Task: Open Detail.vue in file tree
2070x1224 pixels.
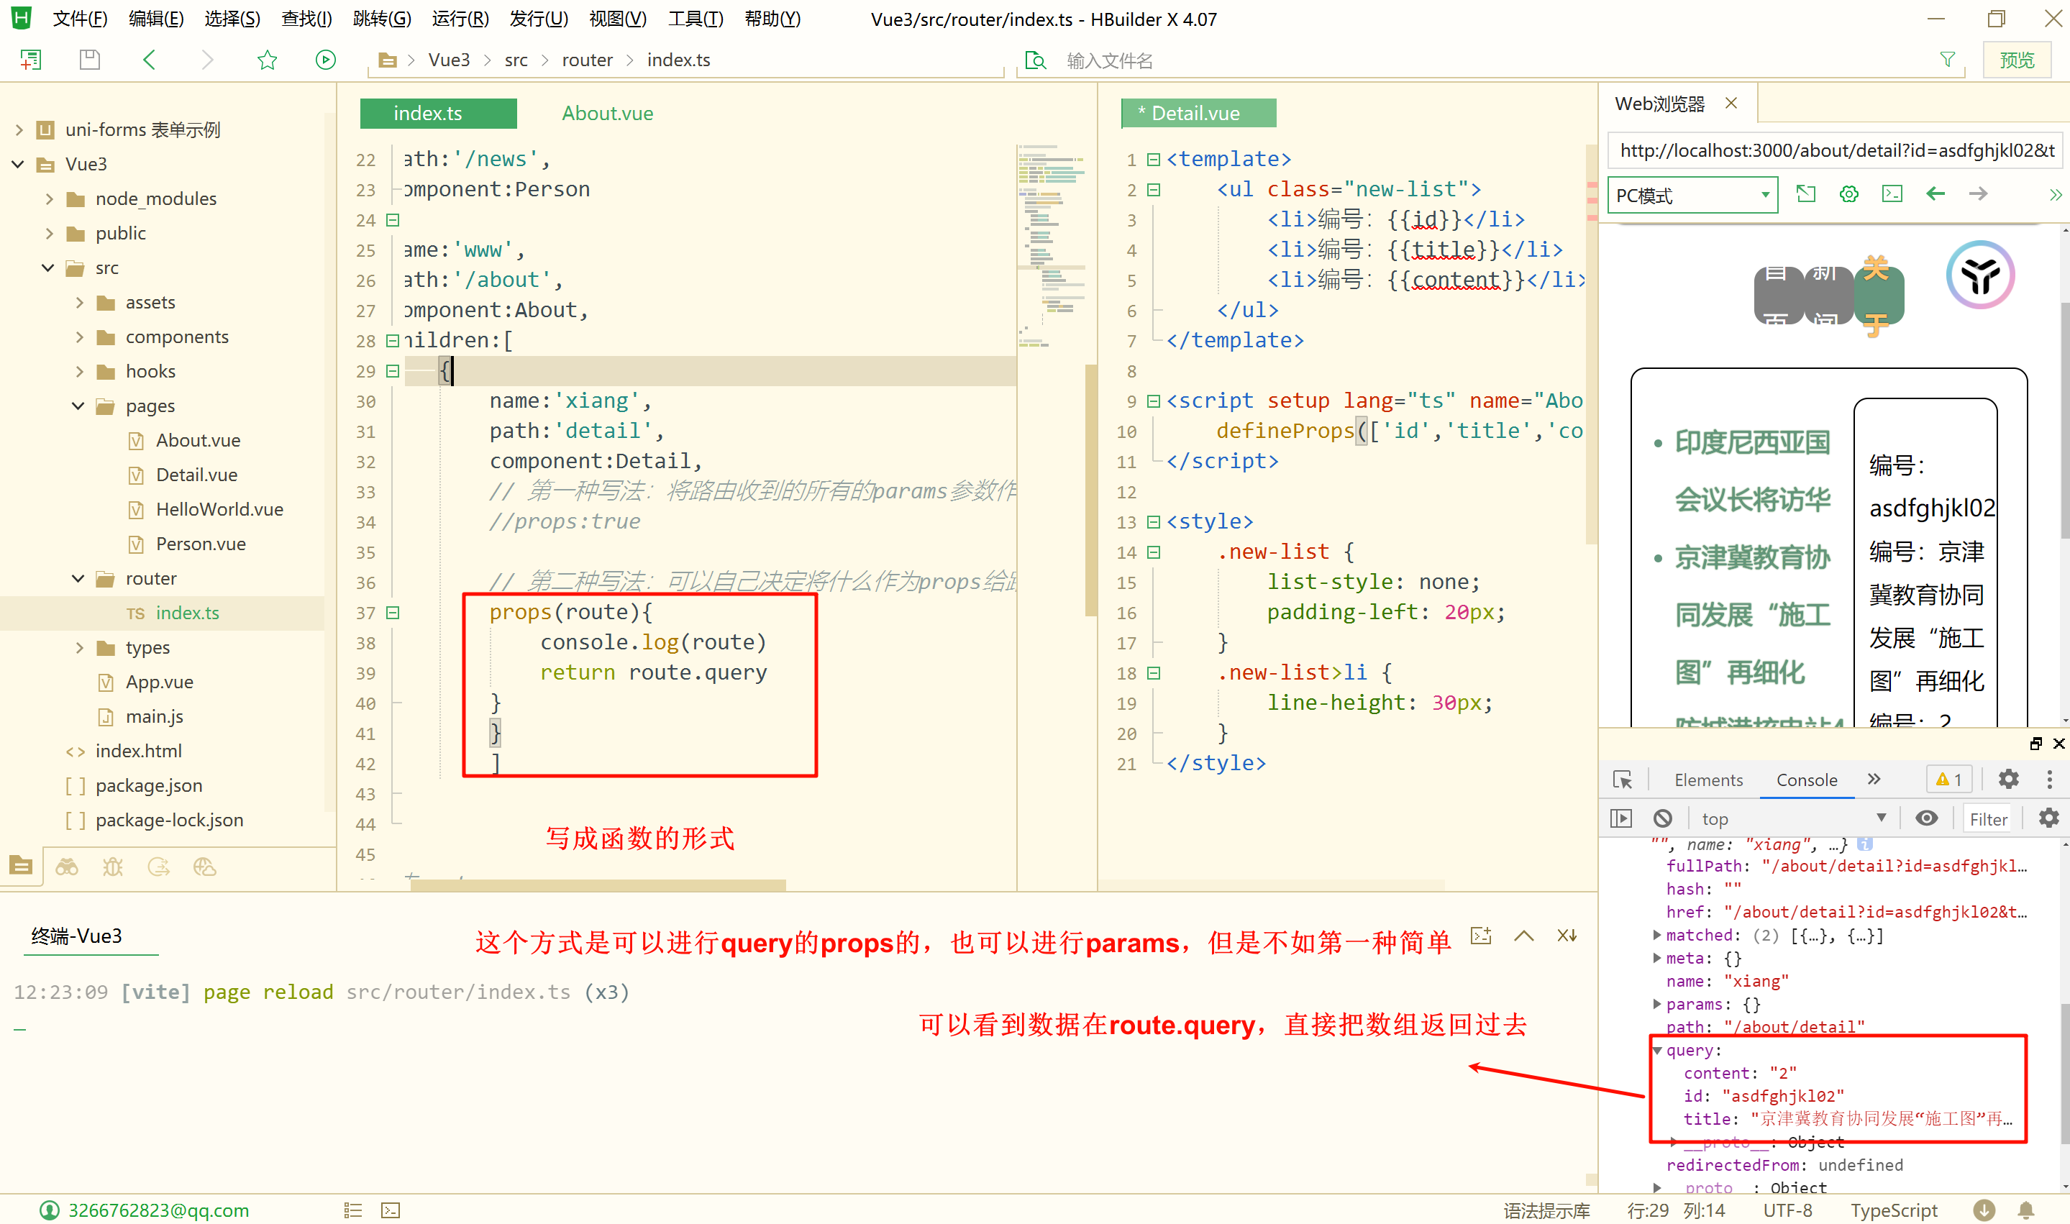Action: pyautogui.click(x=196, y=474)
